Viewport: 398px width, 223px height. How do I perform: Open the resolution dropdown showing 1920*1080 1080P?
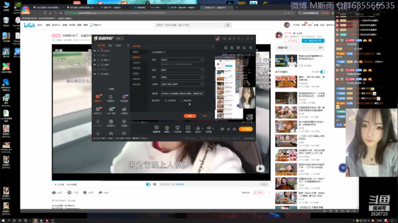pos(182,84)
